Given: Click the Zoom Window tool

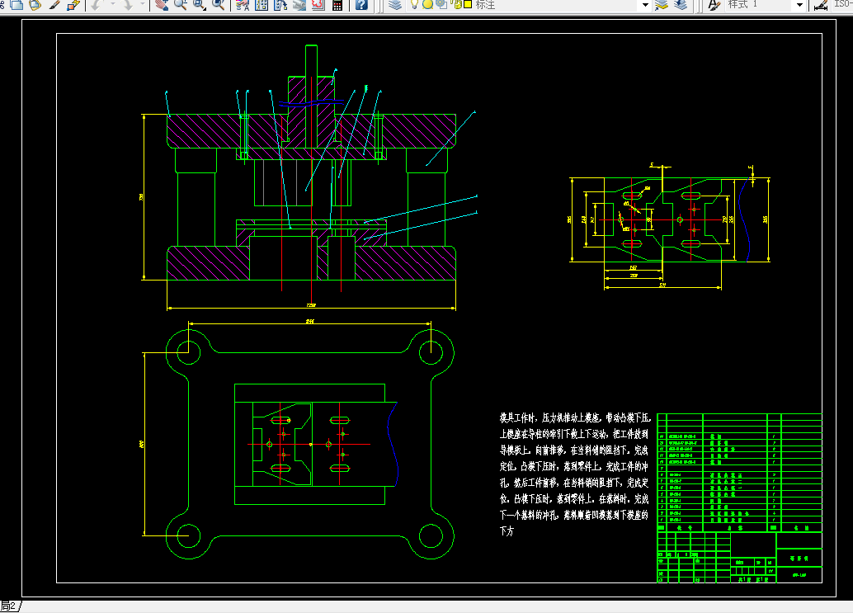Looking at the screenshot, I should 199,5.
